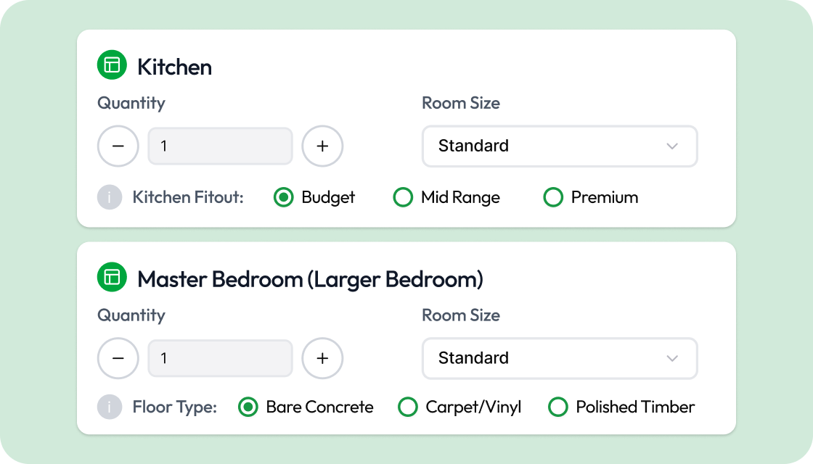Select the Budget kitchen fitout option
The image size is (813, 464).
tap(283, 197)
